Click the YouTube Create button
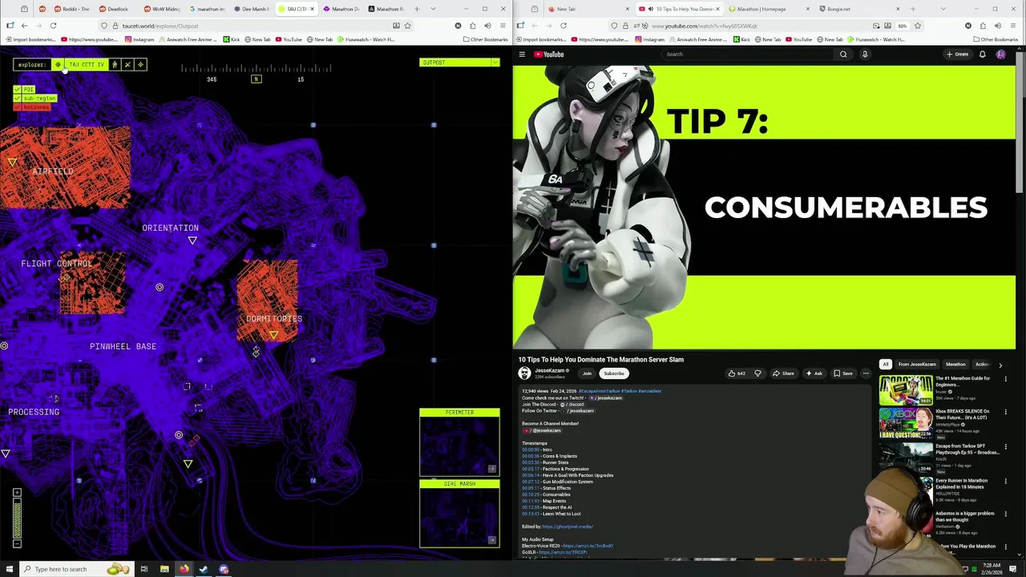Image resolution: width=1026 pixels, height=577 pixels. [x=958, y=54]
